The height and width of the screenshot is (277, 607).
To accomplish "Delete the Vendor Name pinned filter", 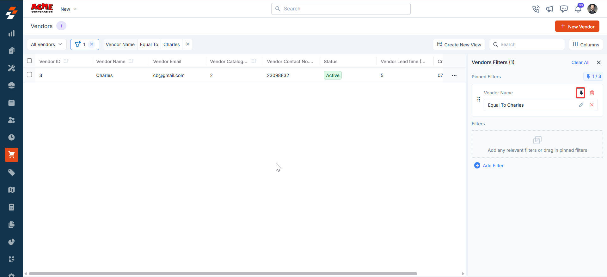I will [592, 93].
